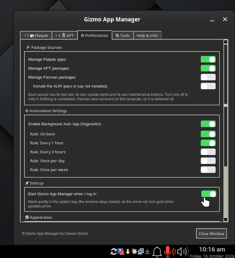
Task: Click the Startup rocket icon
Action: tap(27, 183)
